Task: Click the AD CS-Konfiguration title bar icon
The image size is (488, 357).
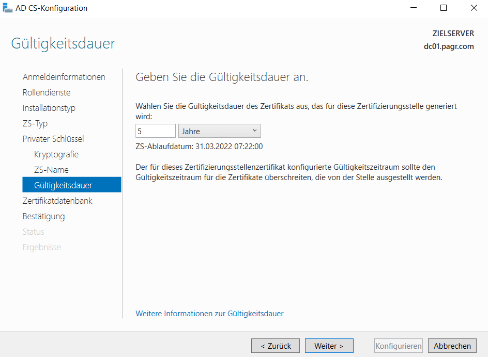Action: point(8,8)
